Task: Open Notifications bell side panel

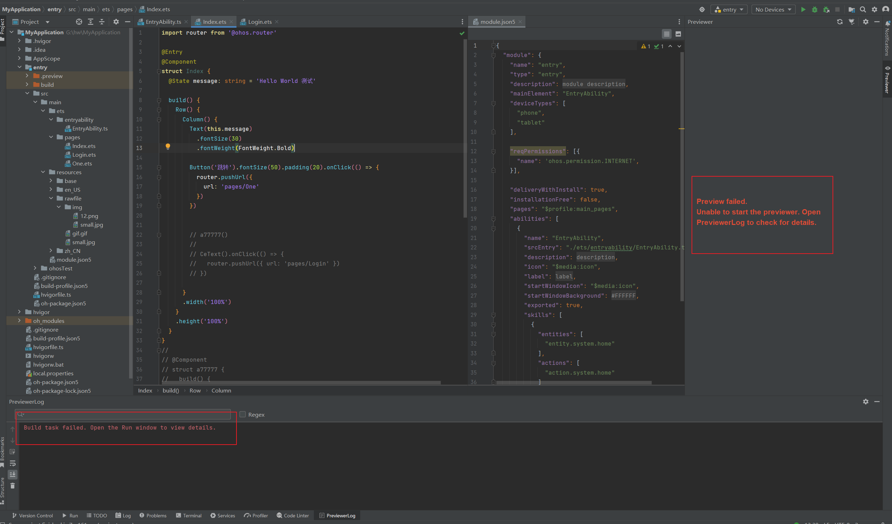Action: point(887,39)
